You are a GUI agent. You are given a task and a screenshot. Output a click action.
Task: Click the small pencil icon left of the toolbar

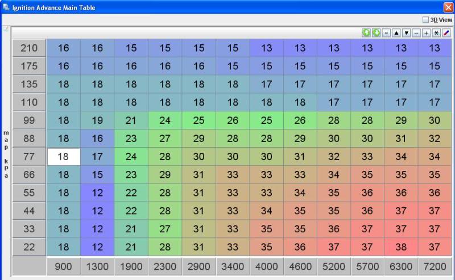click(6, 29)
